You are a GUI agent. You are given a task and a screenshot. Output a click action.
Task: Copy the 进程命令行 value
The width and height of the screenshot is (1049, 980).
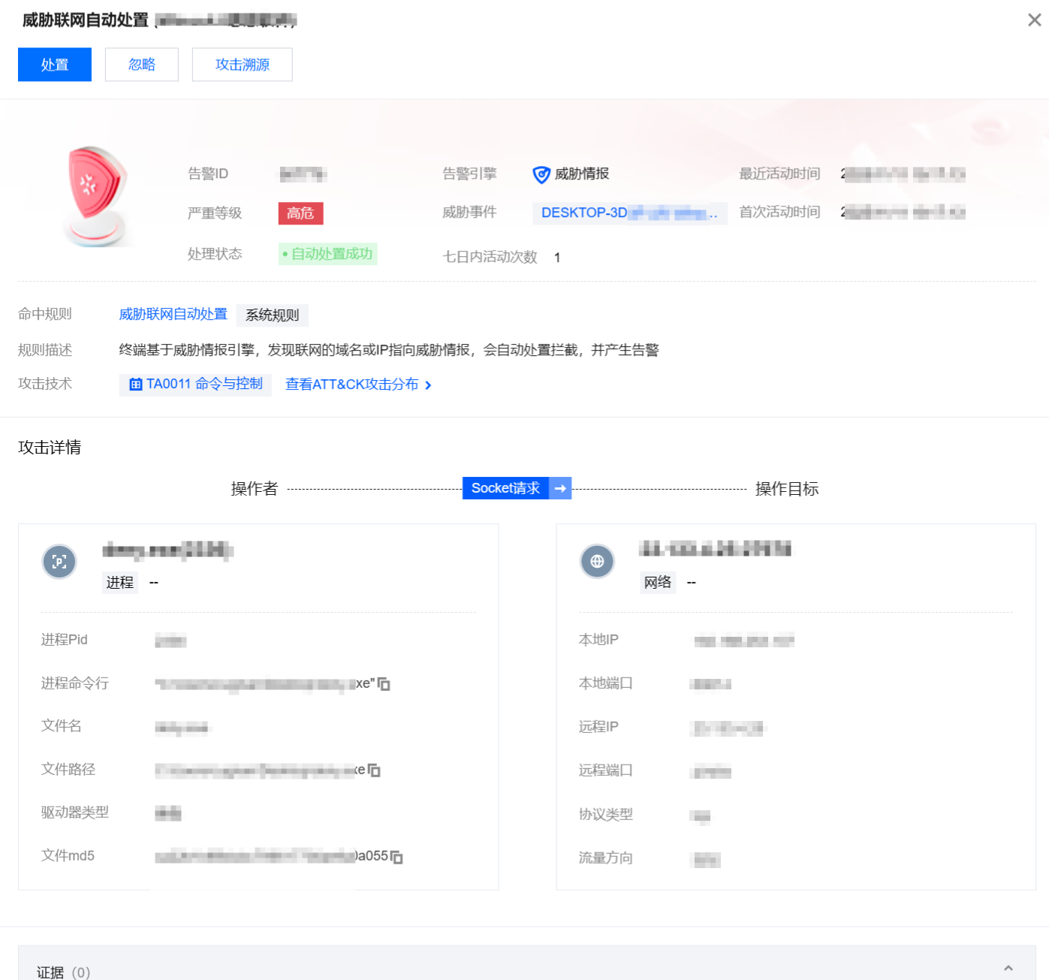tap(384, 684)
